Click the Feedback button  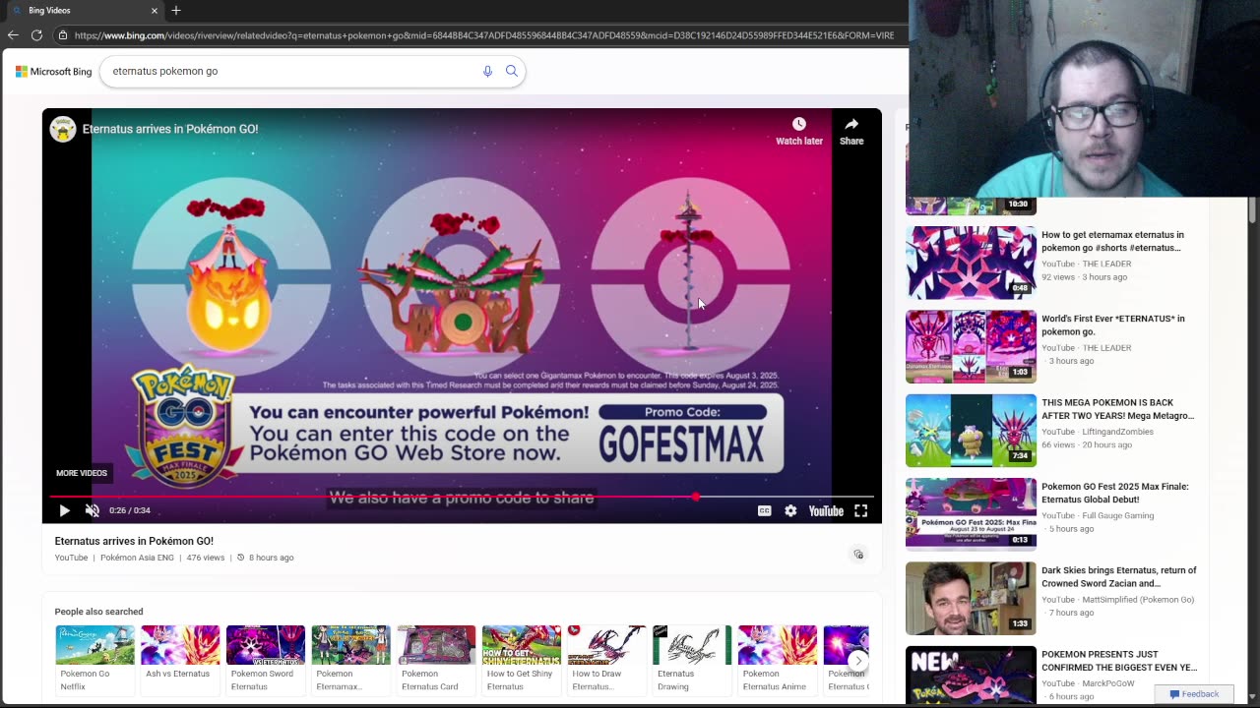pyautogui.click(x=1194, y=694)
